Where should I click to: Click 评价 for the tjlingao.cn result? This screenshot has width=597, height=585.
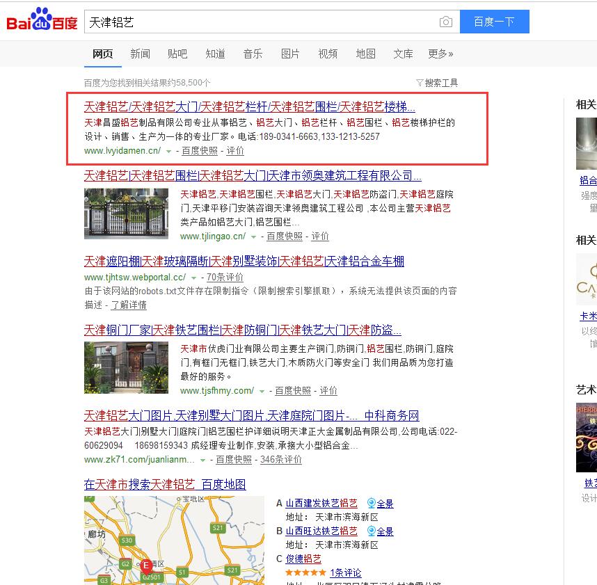[x=320, y=237]
